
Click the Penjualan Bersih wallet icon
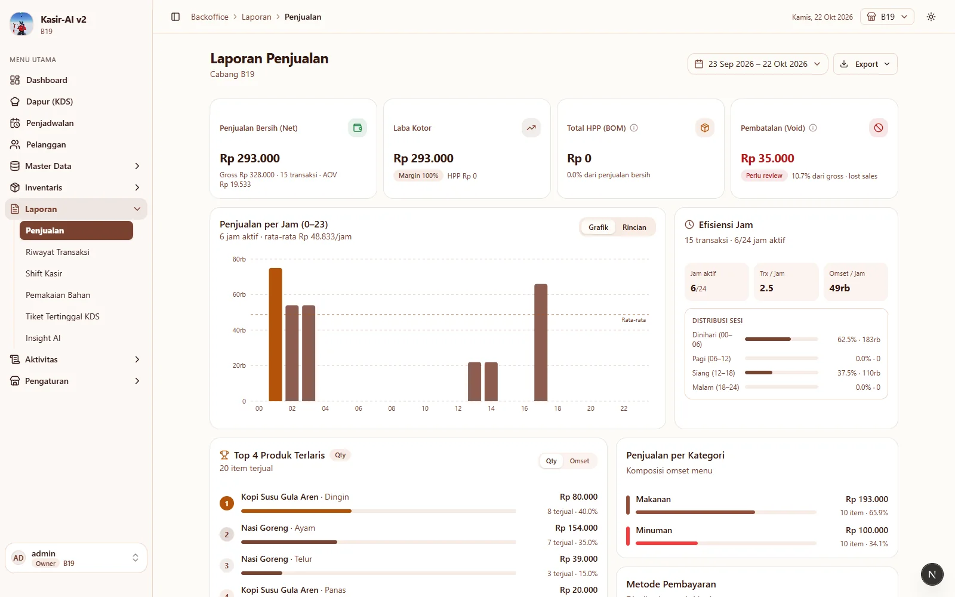(x=358, y=128)
